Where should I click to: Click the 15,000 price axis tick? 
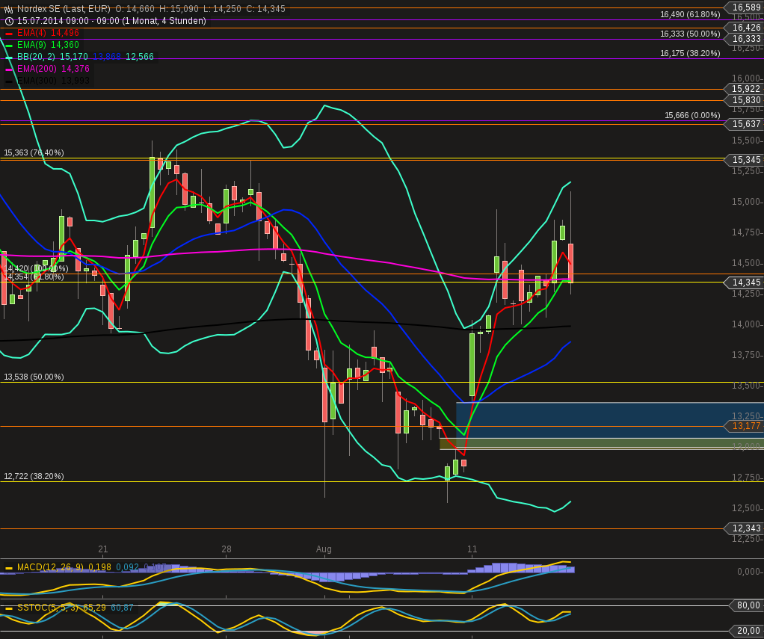pyautogui.click(x=747, y=202)
